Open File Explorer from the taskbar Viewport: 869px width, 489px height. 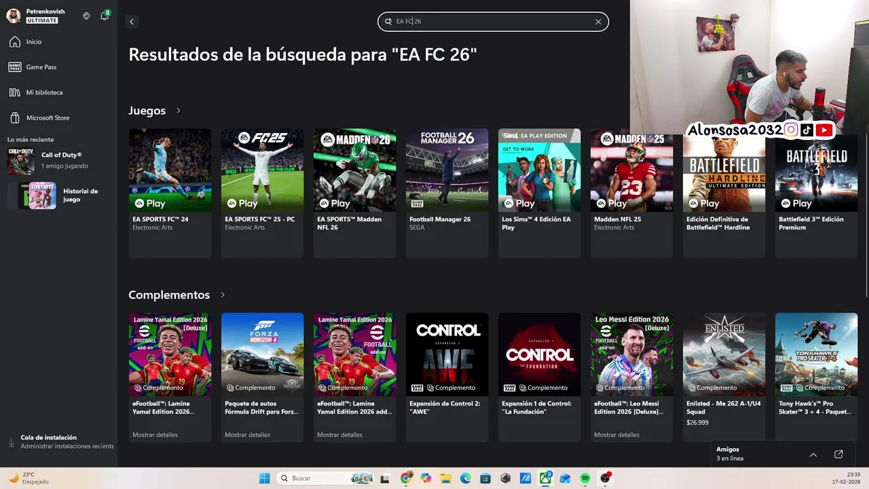pos(446,478)
